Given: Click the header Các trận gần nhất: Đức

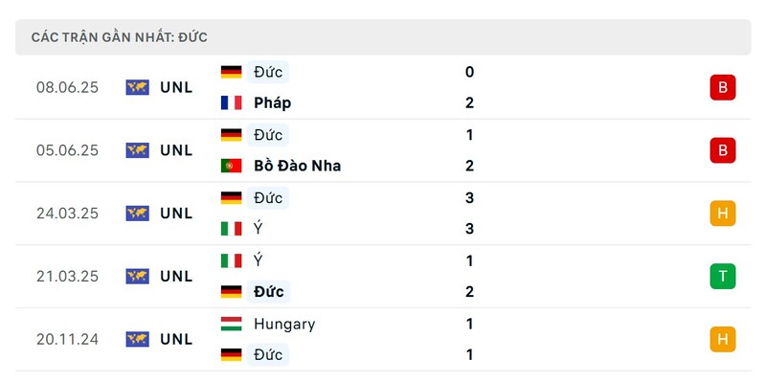Looking at the screenshot, I should 119,37.
